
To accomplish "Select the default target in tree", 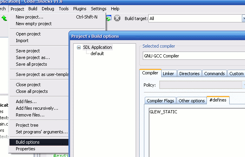I will coord(97,54).
